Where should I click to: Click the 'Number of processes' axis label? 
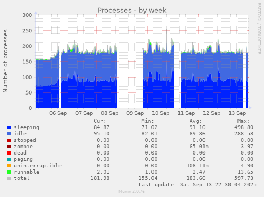(x=5, y=61)
